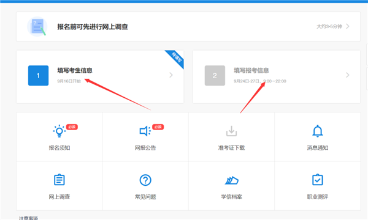Open the 网上调查 clipboard icon
The height and width of the screenshot is (220, 368).
(59, 180)
